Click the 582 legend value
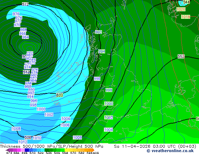Image resolution: width=199 pixels, height=154 pixels. tap(81, 153)
